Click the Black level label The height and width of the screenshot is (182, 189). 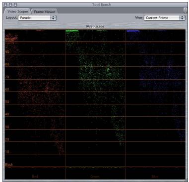9,164
